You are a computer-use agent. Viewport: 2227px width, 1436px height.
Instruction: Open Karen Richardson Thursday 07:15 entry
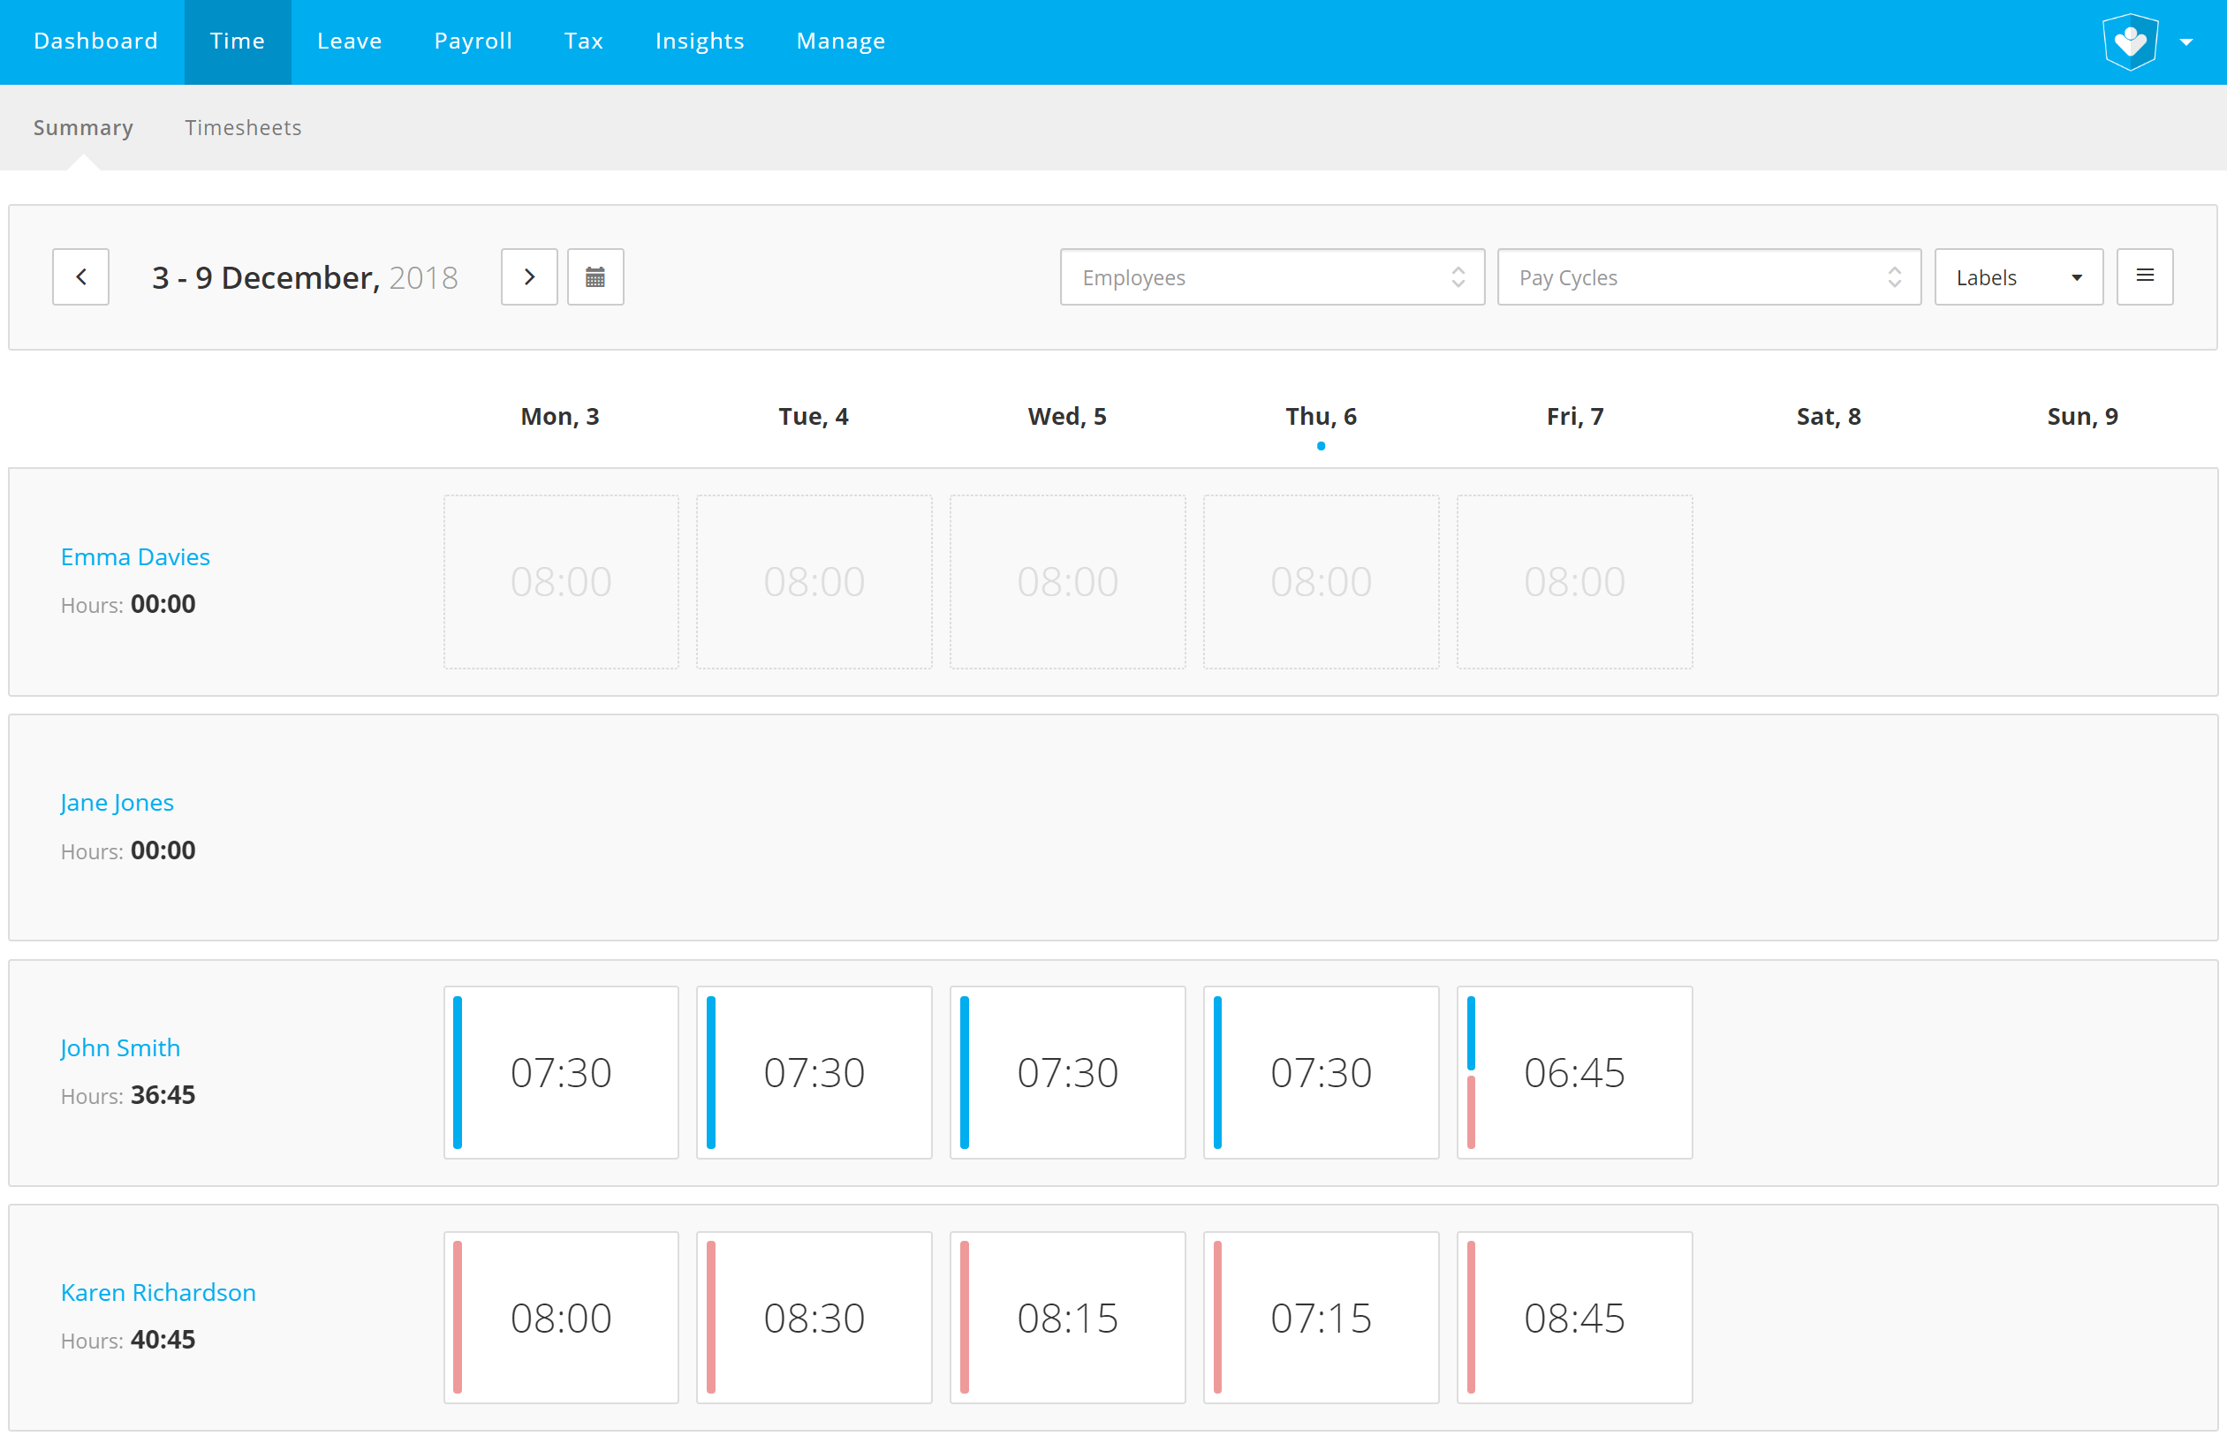tap(1321, 1318)
